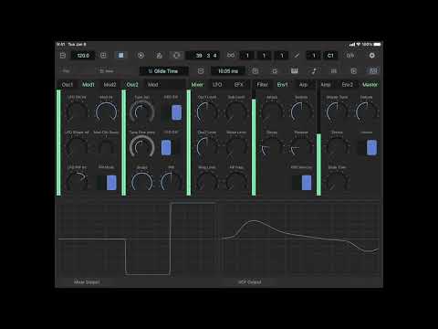
Task: Click the Mixer Output waveform display
Action: point(137,239)
